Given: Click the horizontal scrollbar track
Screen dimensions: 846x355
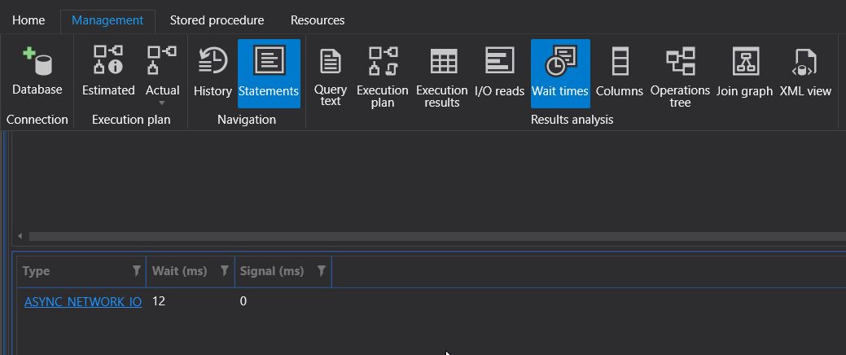Looking at the screenshot, I should click(x=407, y=236).
